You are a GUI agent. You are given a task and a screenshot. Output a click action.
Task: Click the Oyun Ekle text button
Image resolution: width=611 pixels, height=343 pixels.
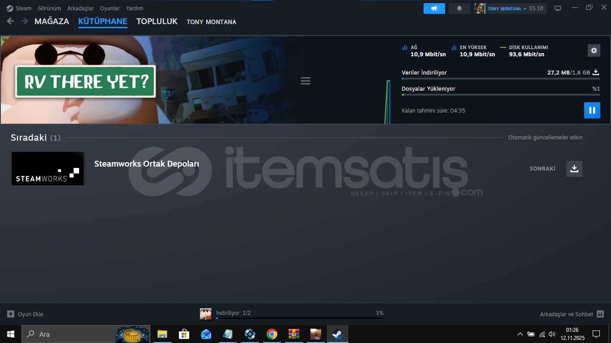30,314
